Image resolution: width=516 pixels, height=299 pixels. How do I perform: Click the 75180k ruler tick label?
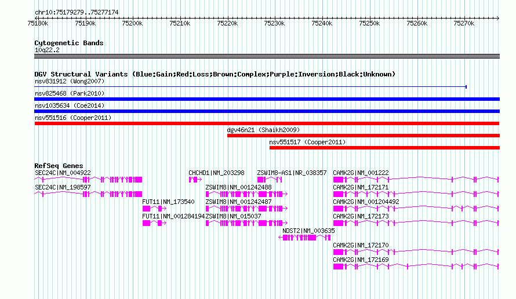coord(38,23)
